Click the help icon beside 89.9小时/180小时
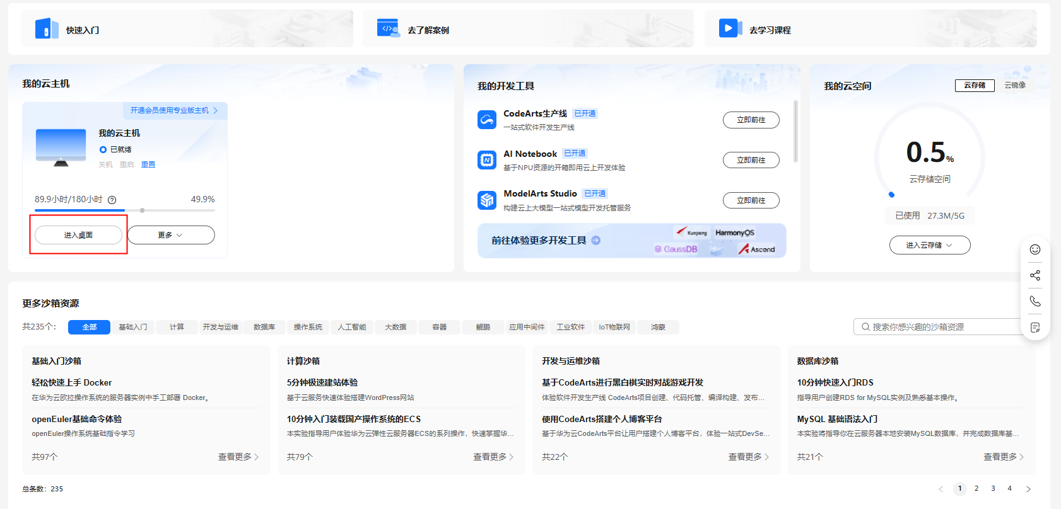The image size is (1061, 509). (112, 200)
